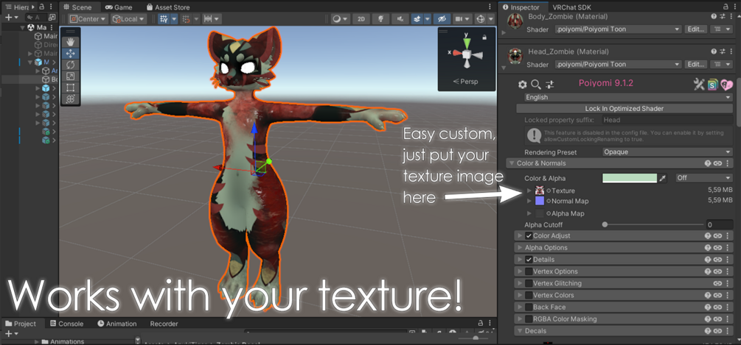Open Poiyomi tools wrench icon
741x345 pixels.
pyautogui.click(x=699, y=85)
